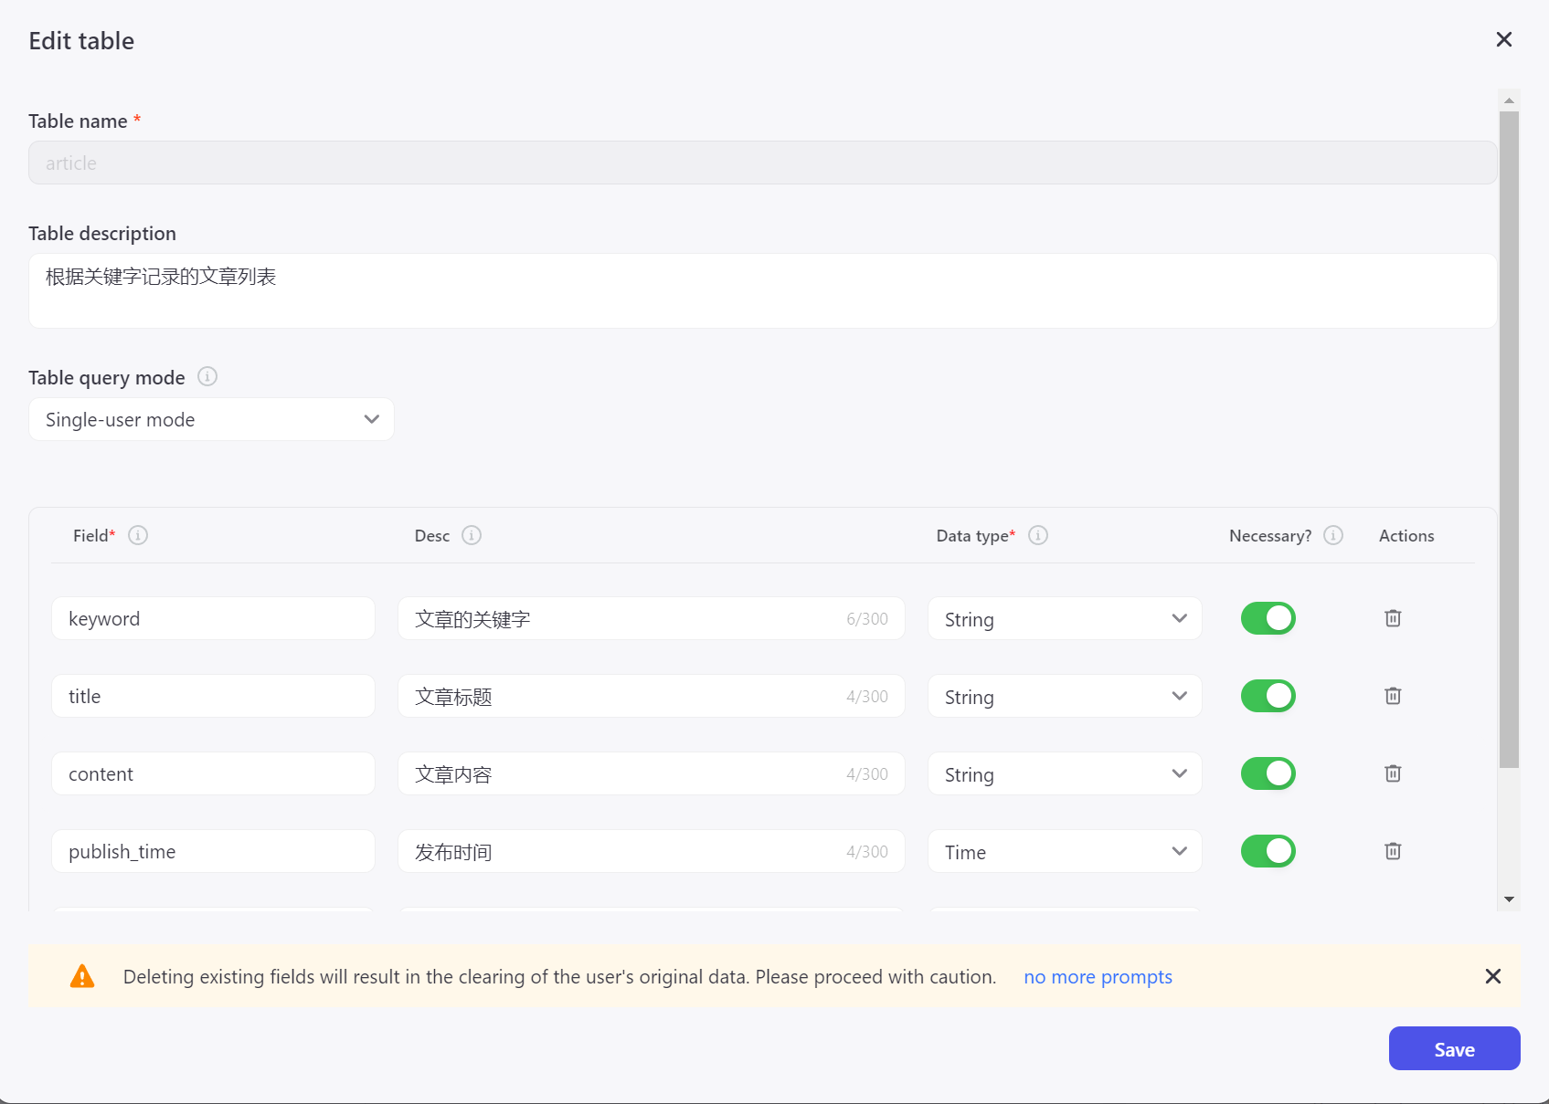Turn off Necessary switch for publish_time
This screenshot has width=1549, height=1104.
click(1268, 851)
